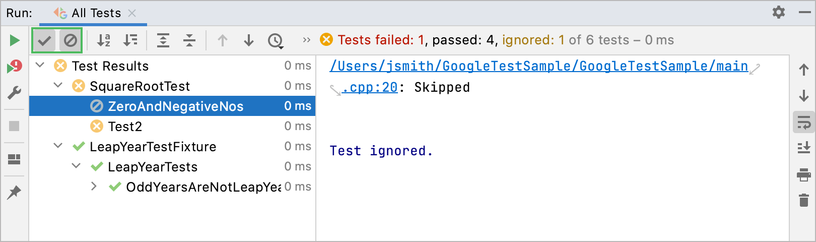Click the print output icon

[x=804, y=175]
